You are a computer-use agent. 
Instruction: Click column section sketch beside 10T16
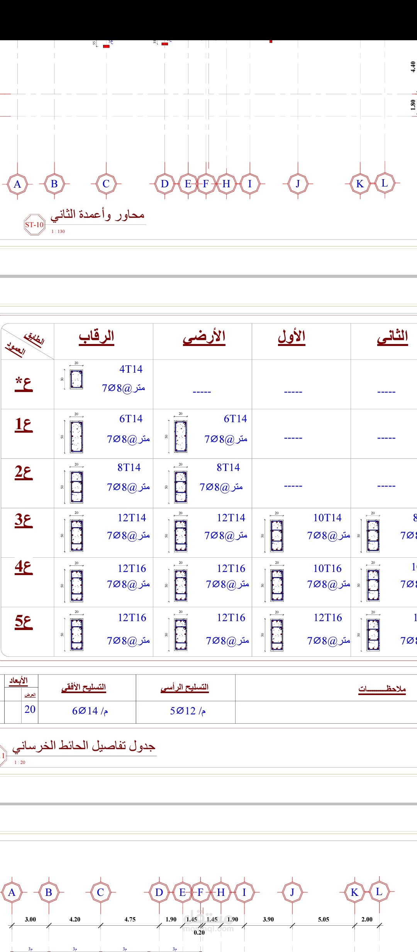pyautogui.click(x=277, y=585)
